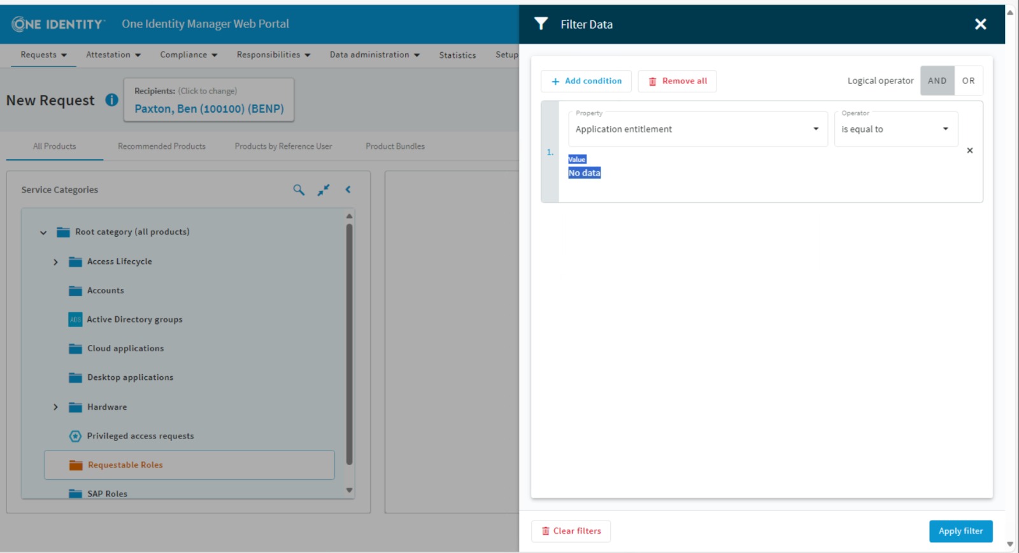This screenshot has height=553, width=1019.
Task: Select the SAP Roles category
Action: (107, 494)
